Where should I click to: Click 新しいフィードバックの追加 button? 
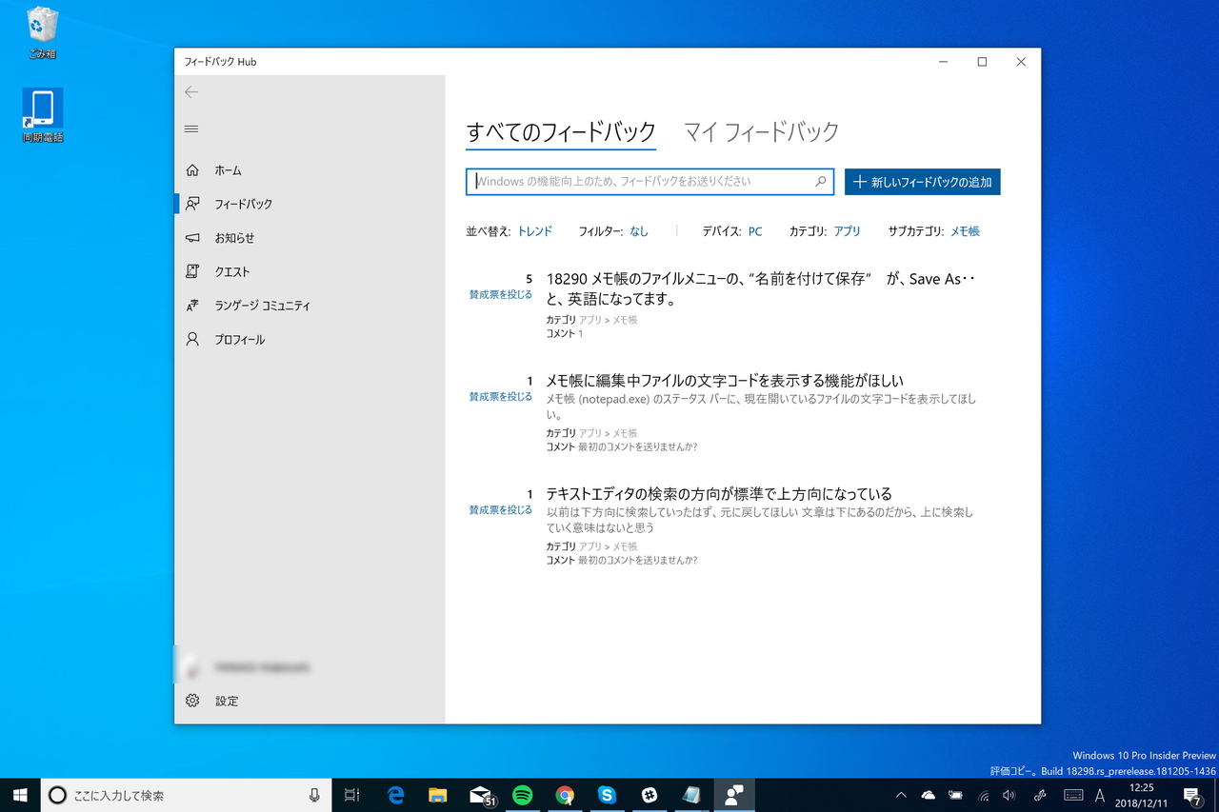[922, 182]
